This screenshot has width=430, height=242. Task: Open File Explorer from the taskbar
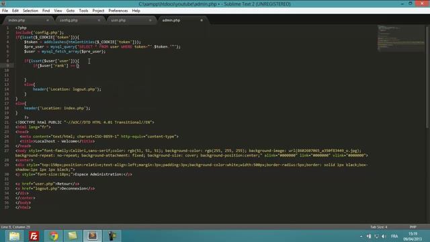pos(14,236)
